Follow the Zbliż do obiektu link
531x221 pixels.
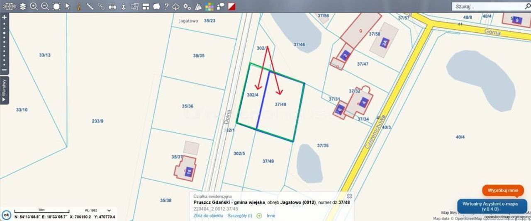coord(208,216)
